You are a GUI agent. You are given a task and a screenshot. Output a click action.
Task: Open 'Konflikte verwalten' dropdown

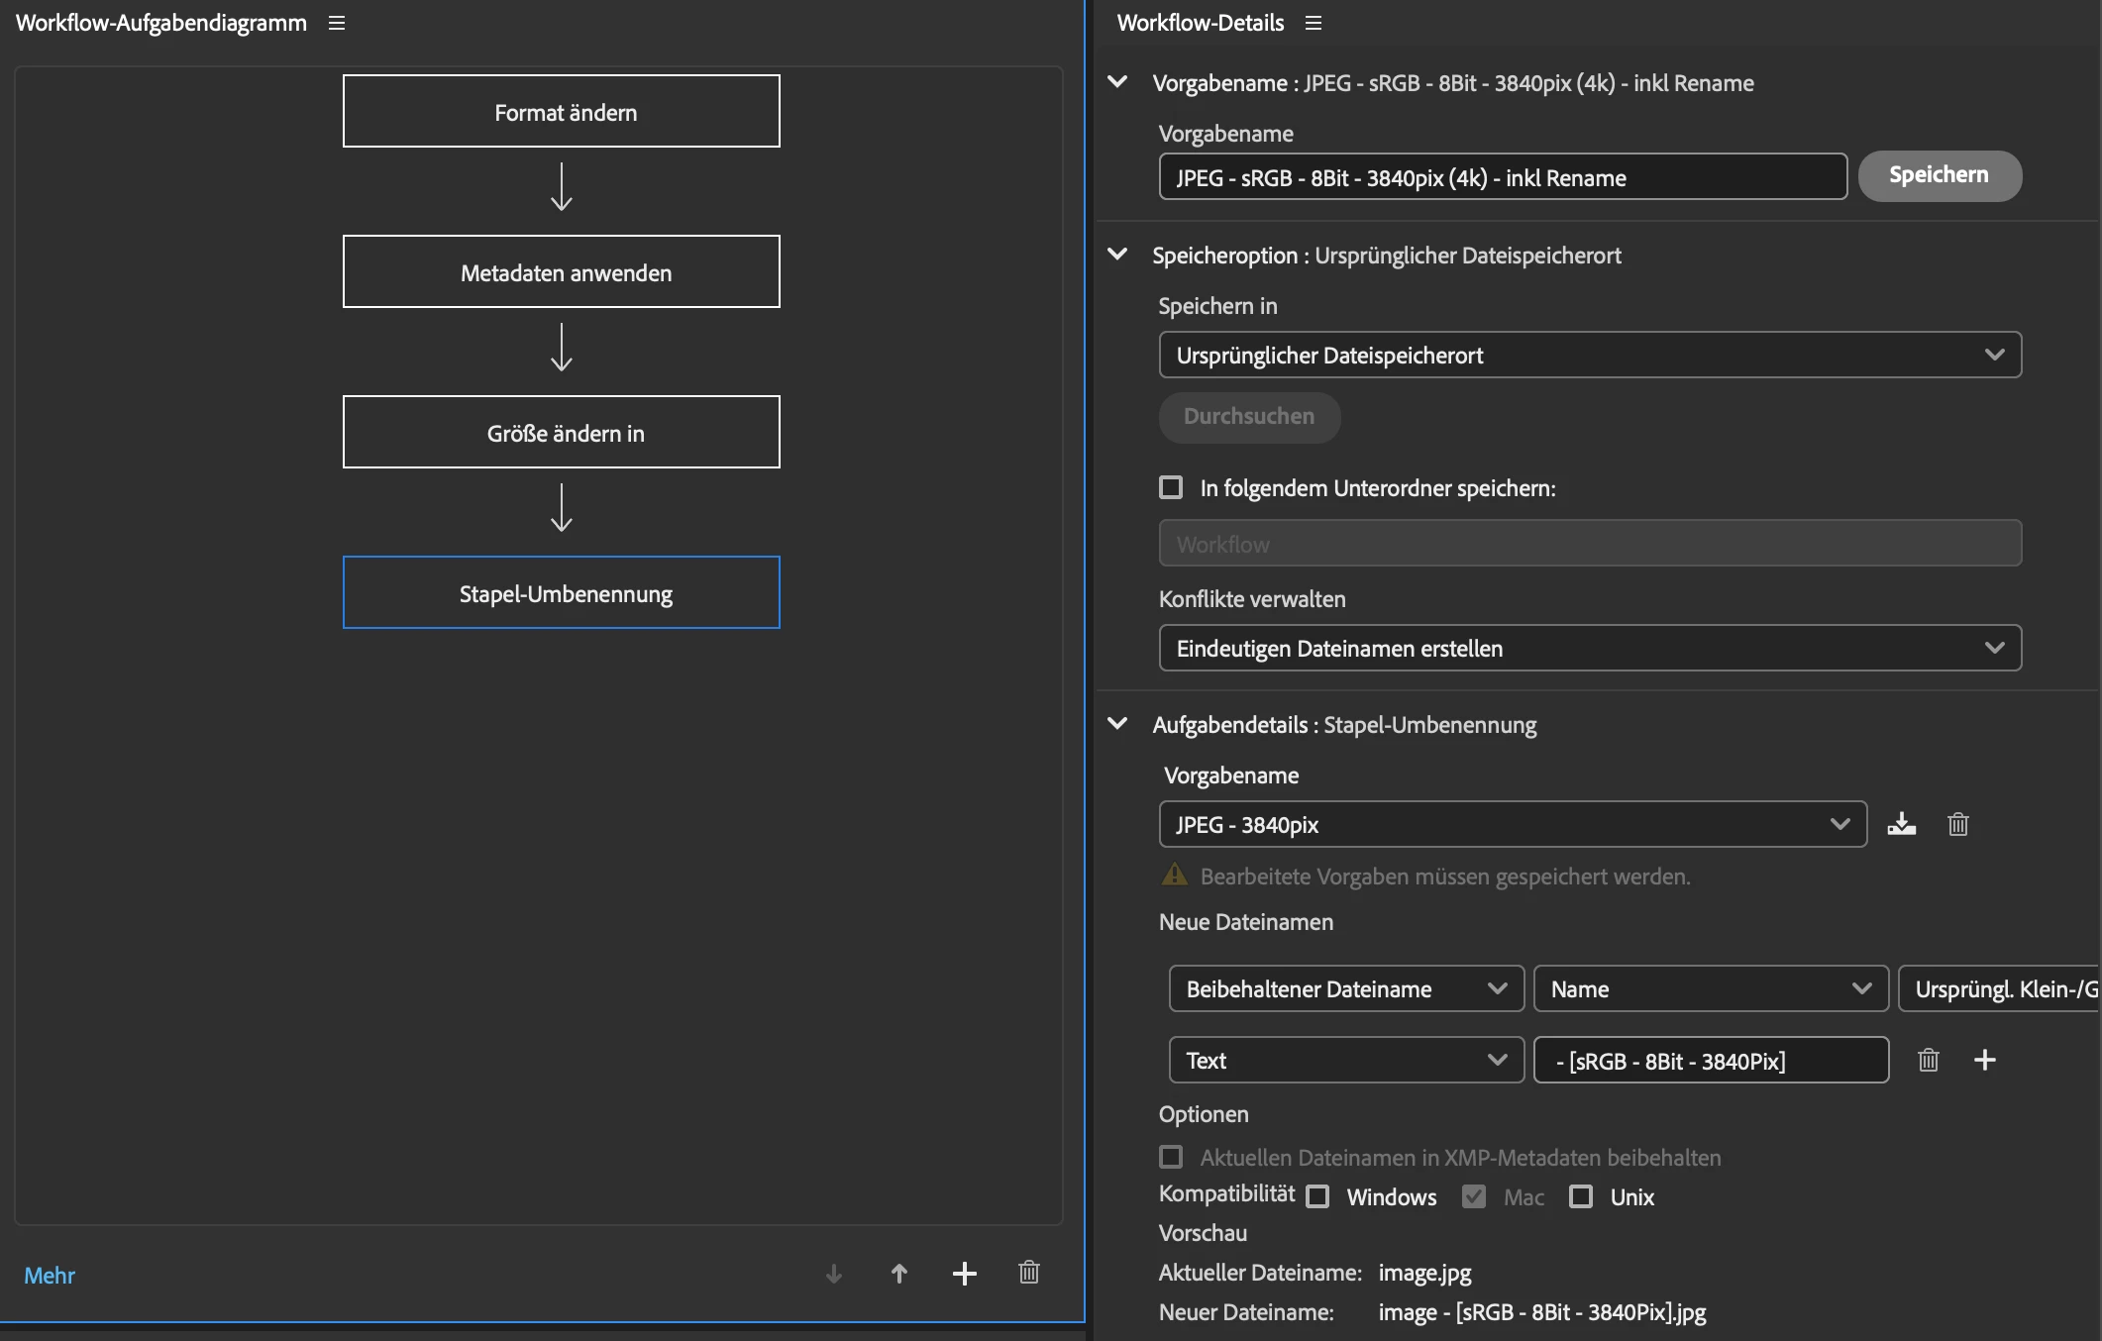pos(1590,648)
